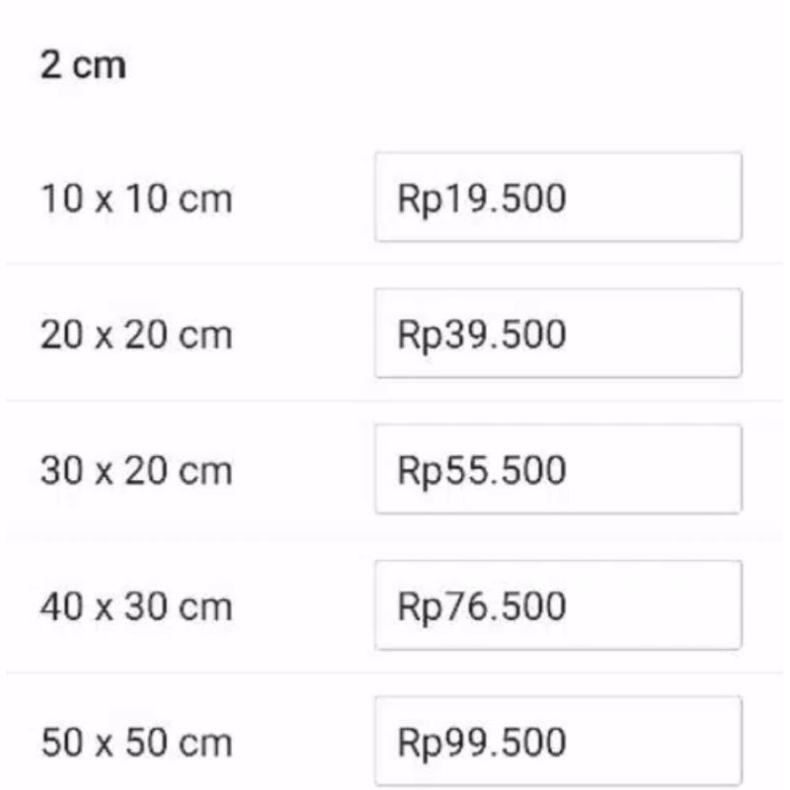This screenshot has width=790, height=790.
Task: Click the "2 cm" thickness heading
Action: click(83, 67)
